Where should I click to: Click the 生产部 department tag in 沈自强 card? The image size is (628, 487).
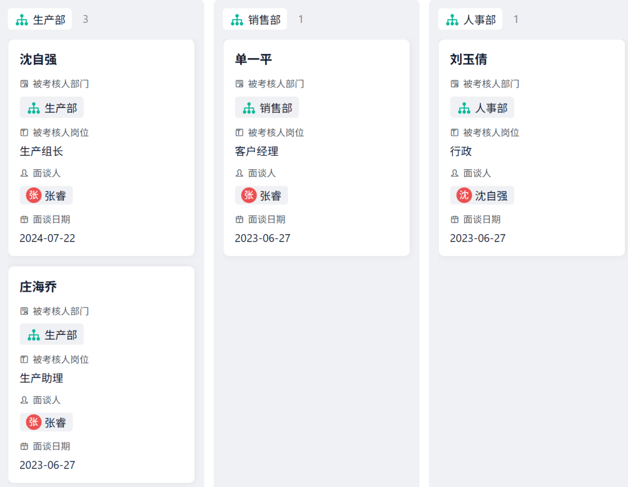click(52, 108)
